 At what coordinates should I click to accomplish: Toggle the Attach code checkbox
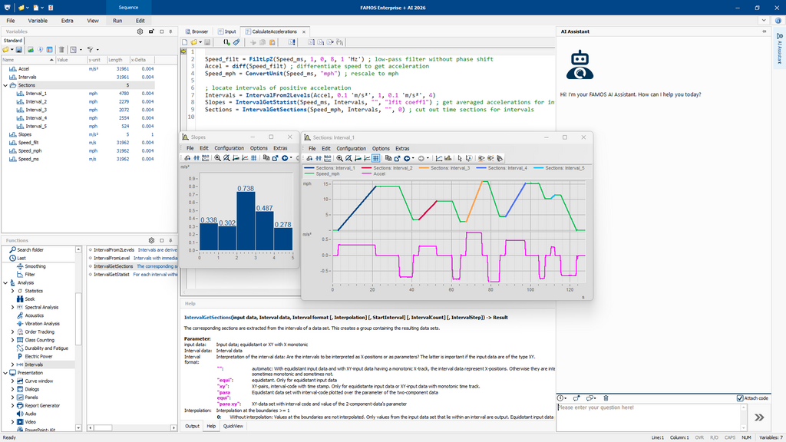(740, 398)
